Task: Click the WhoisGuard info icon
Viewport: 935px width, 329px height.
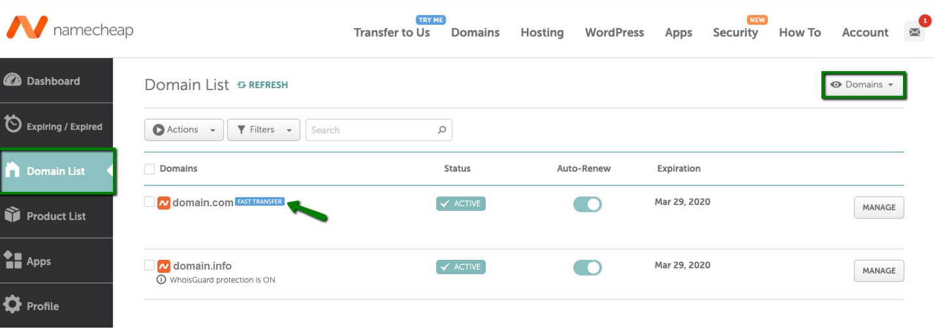Action: (x=161, y=280)
